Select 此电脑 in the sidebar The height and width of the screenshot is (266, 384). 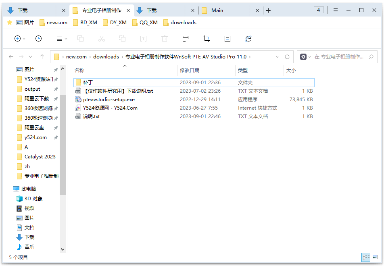coord(25,189)
